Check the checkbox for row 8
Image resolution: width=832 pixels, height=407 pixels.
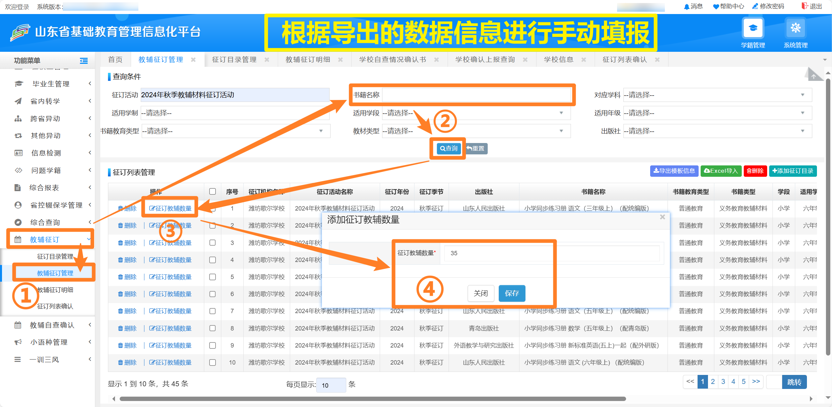[x=212, y=328]
